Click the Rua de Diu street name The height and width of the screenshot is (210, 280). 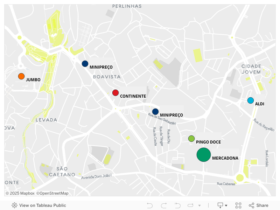(169, 136)
